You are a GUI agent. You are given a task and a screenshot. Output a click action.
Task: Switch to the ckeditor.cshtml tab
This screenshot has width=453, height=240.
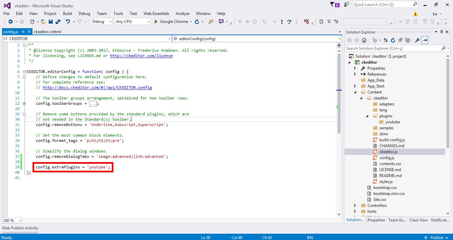click(47, 32)
